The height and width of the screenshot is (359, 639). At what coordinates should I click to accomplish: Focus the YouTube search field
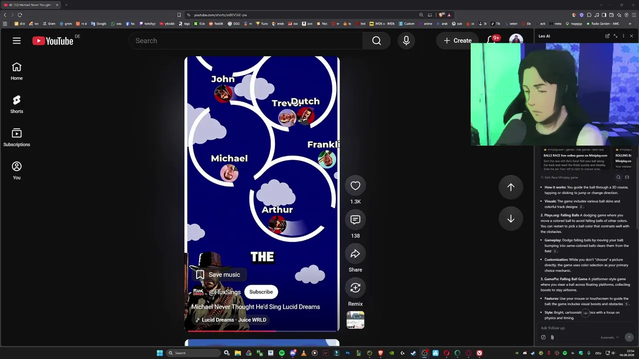click(x=246, y=41)
